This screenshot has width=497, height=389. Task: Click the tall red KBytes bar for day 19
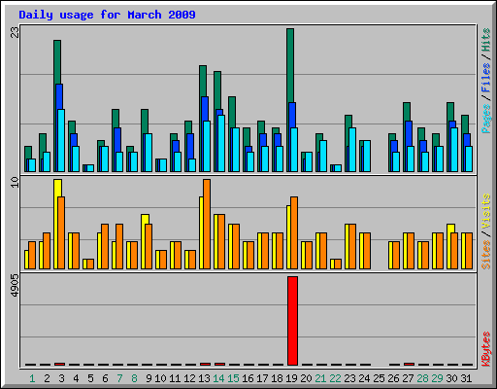[x=292, y=321]
